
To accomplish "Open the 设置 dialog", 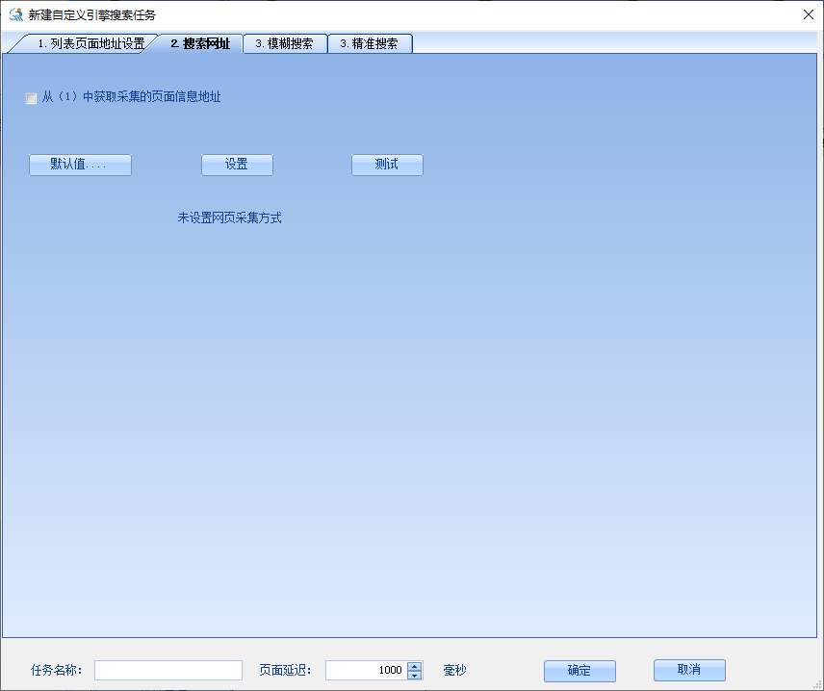I will [x=236, y=165].
